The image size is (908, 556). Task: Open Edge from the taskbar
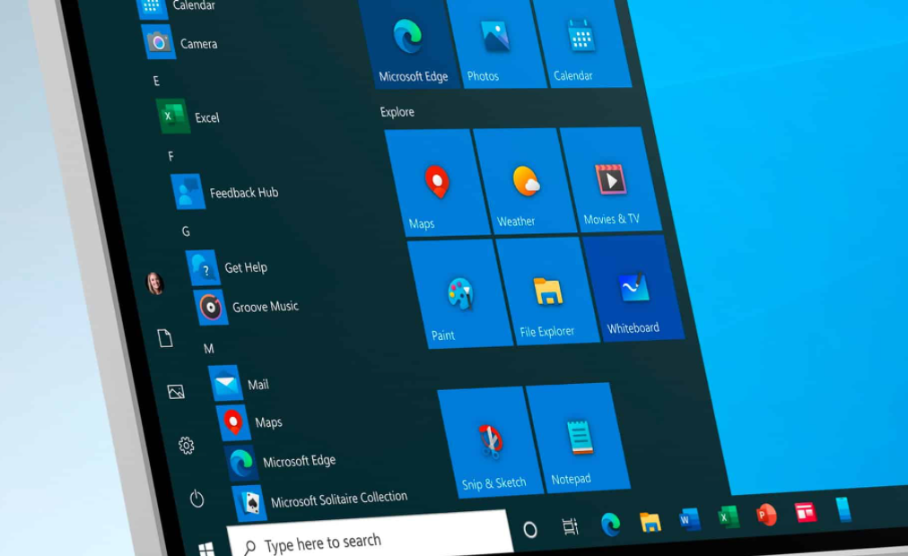[610, 525]
